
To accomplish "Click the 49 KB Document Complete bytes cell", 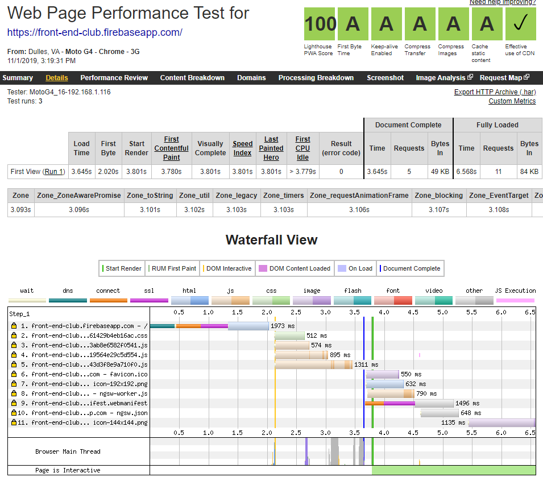I will (x=440, y=171).
